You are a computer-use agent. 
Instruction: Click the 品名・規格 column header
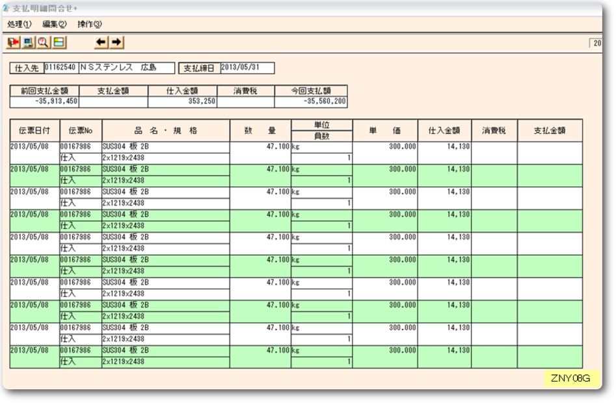point(166,131)
